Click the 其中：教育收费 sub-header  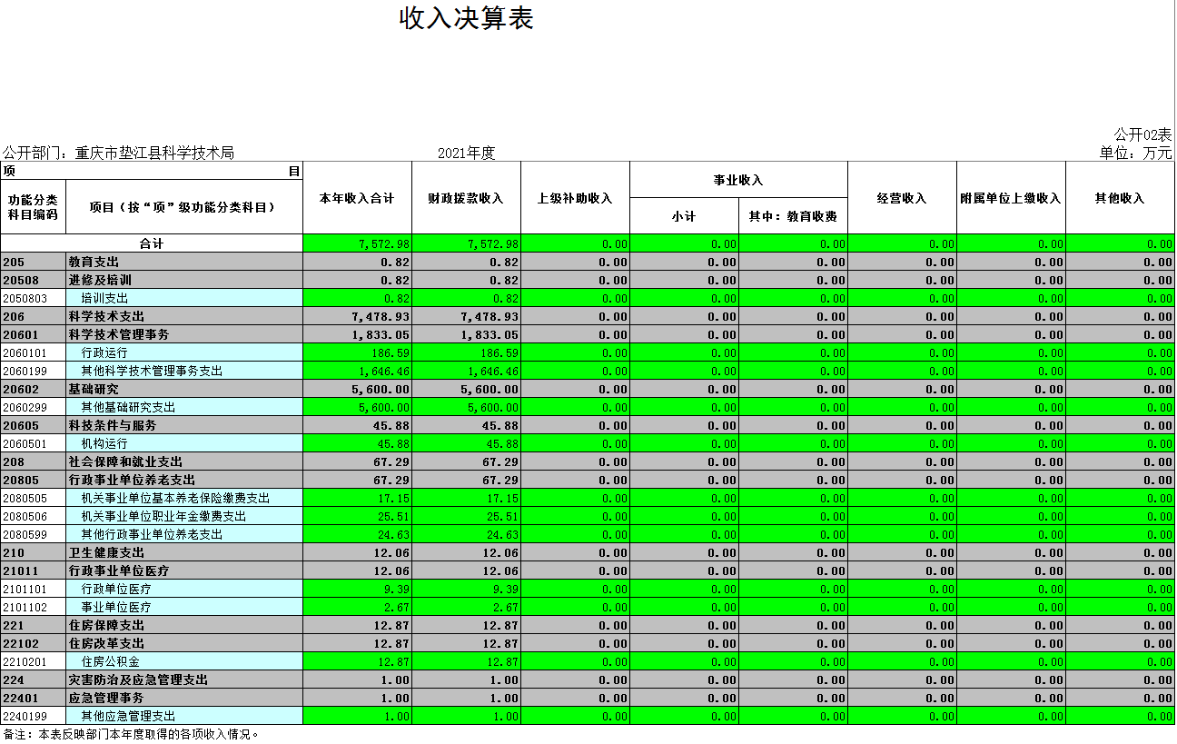click(x=793, y=216)
